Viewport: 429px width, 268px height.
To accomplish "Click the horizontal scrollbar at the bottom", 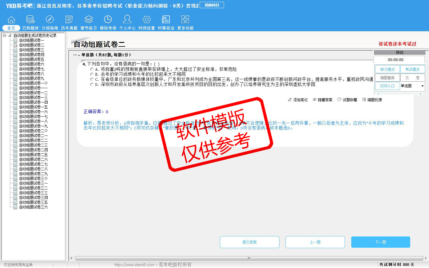I will pos(249,258).
